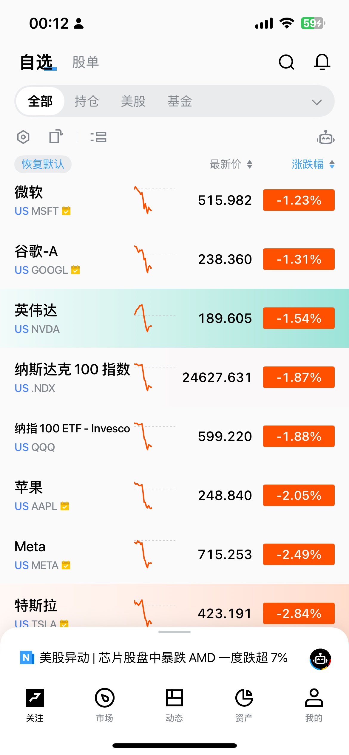Image resolution: width=349 pixels, height=755 pixels.
Task: Open the AMD 芯片股 news headline
Action: [163, 658]
